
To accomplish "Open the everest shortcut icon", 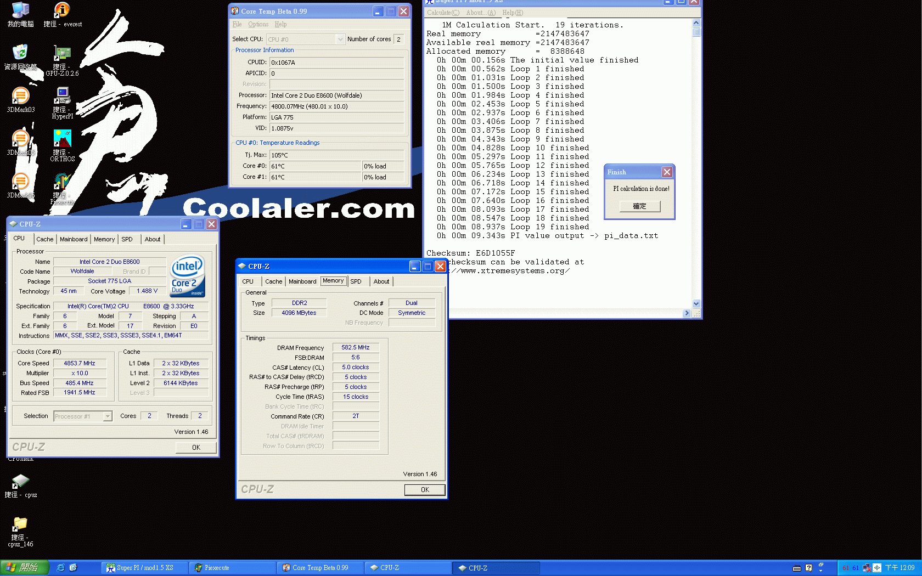I will tap(62, 11).
